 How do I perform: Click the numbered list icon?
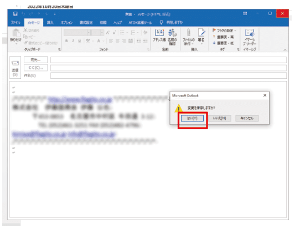[133, 33]
